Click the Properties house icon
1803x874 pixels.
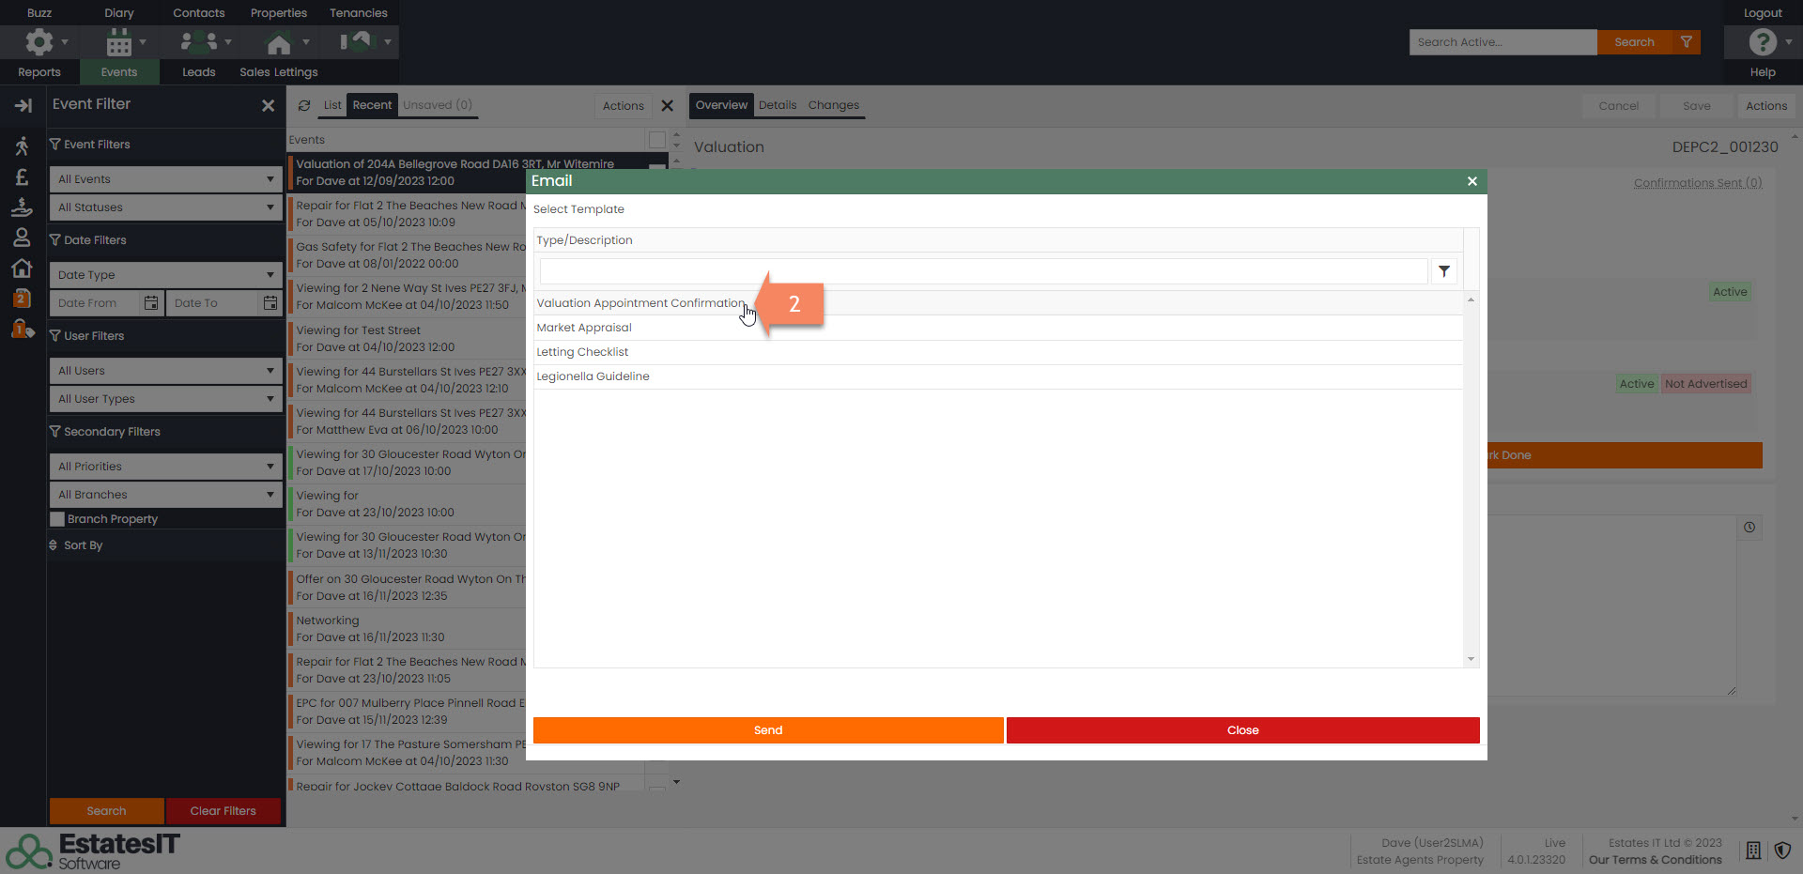coord(279,43)
